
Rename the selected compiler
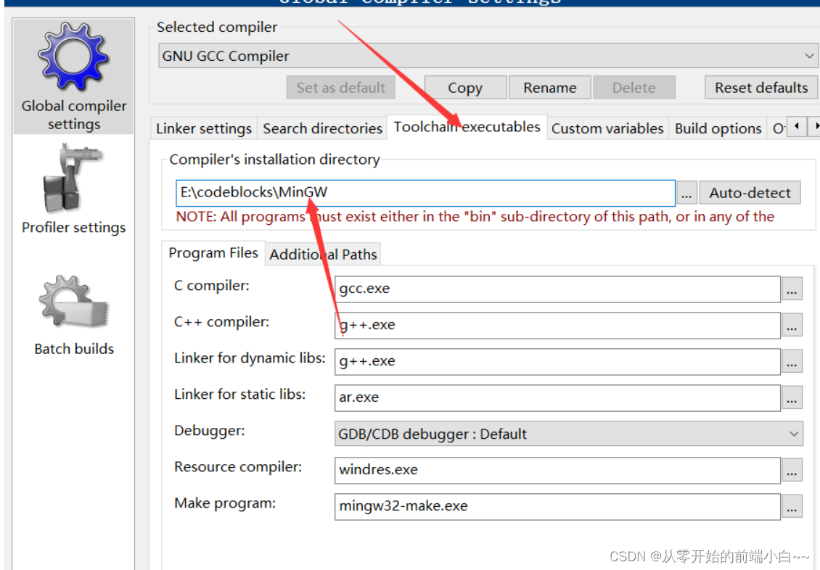tap(549, 87)
